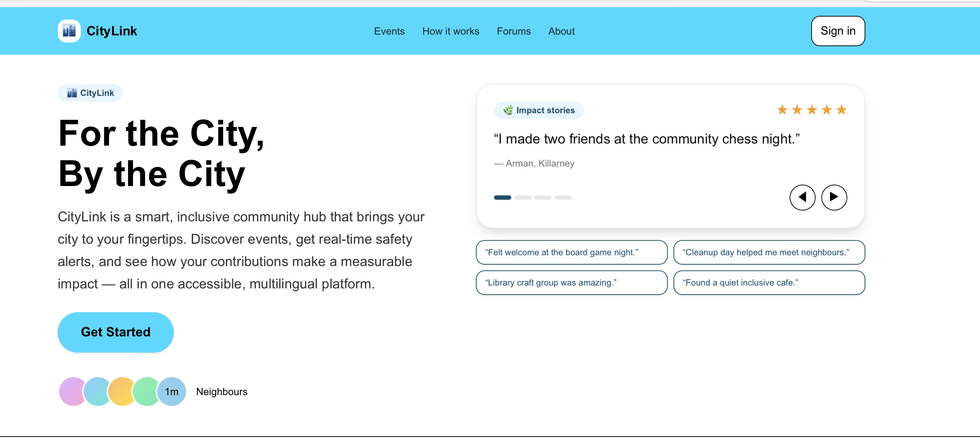Viewport: 980px width, 442px height.
Task: Select "Library craft group was amazing" chip
Action: pyautogui.click(x=571, y=283)
